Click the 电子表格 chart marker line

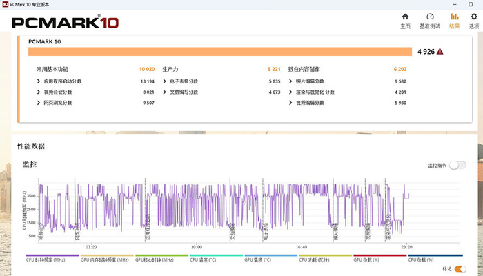[263, 210]
